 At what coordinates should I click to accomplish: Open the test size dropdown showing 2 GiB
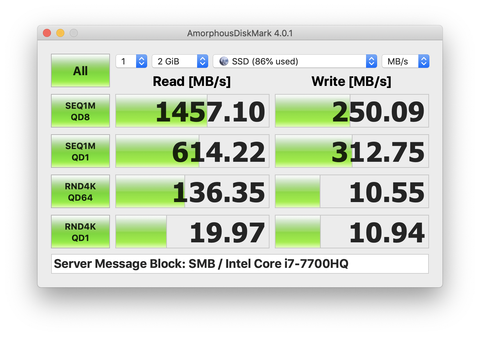point(180,61)
